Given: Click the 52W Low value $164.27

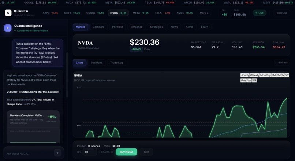Looking at the screenshot, I should tap(279, 47).
